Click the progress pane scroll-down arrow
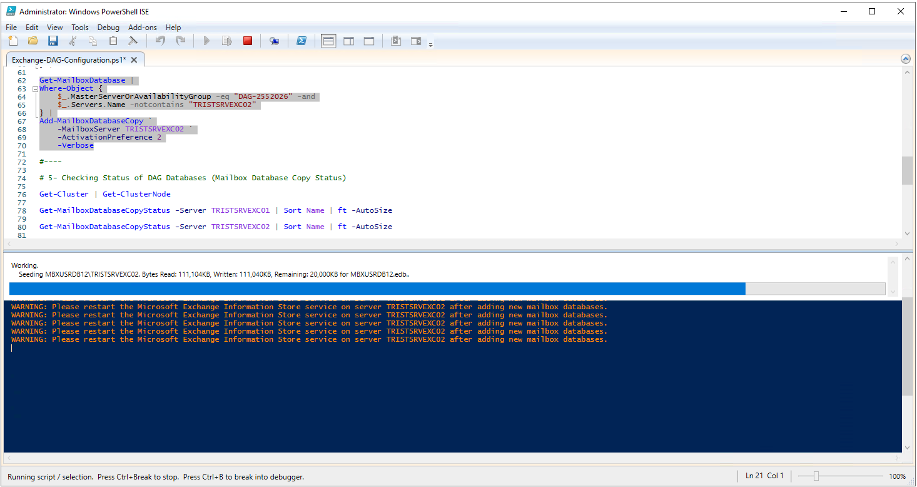Viewport: 917px width, 487px height. point(893,292)
